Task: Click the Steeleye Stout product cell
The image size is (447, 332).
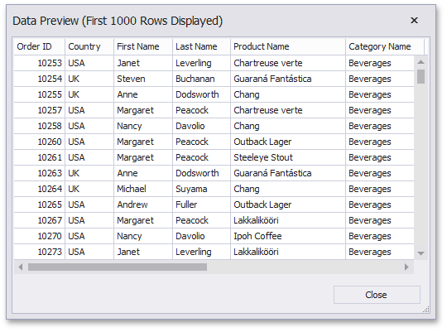Action: 287,157
